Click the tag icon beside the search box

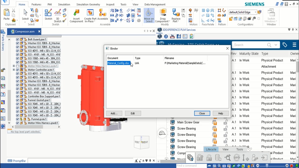pyautogui.click(x=285, y=45)
